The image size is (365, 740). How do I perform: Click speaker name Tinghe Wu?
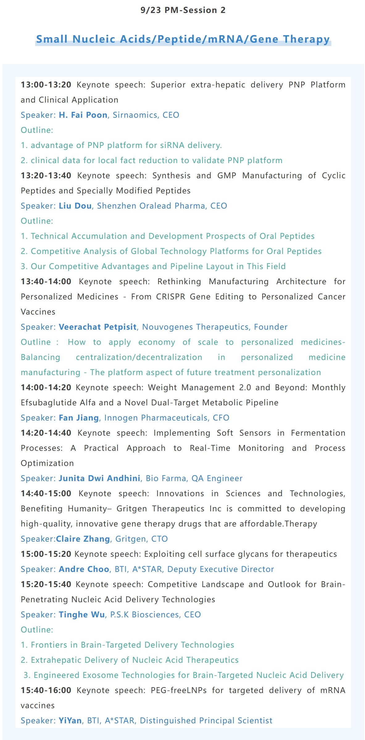[82, 615]
